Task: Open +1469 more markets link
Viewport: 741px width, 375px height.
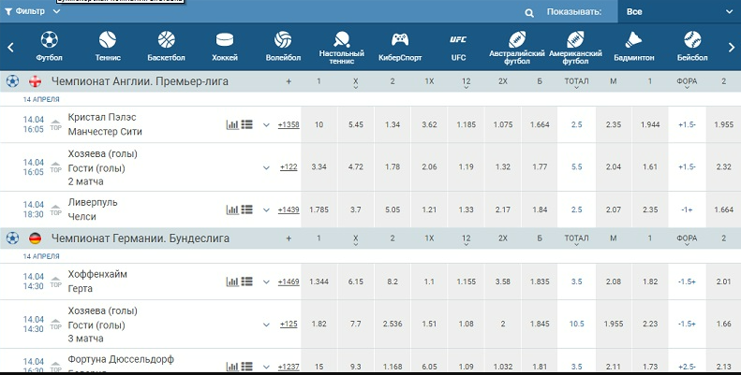Action: point(289,281)
